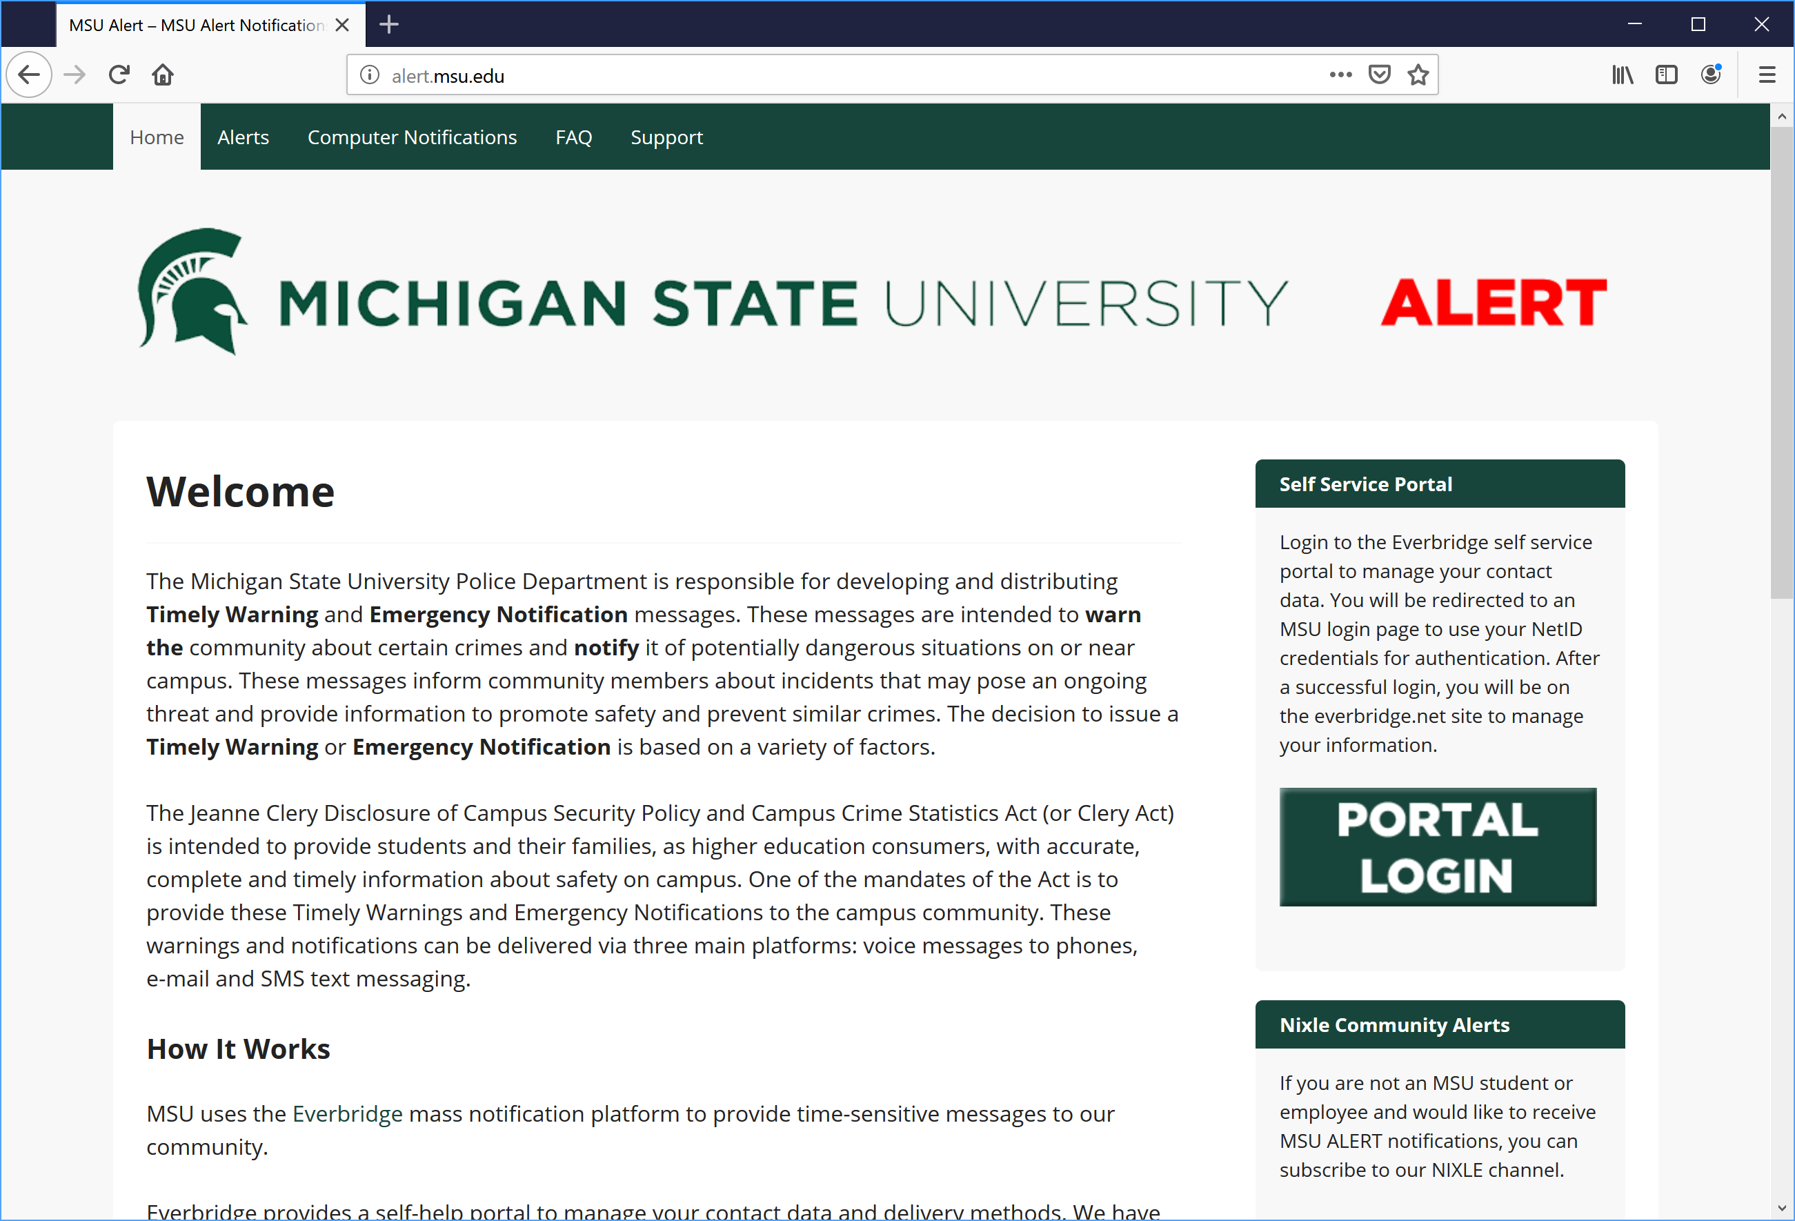Open the browser home page

163,75
